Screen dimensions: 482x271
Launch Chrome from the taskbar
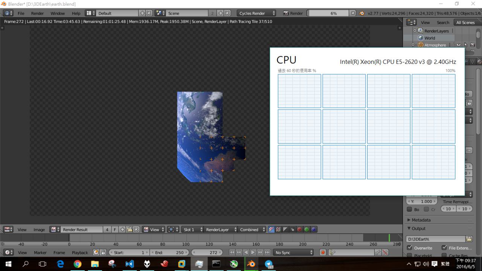click(x=78, y=264)
